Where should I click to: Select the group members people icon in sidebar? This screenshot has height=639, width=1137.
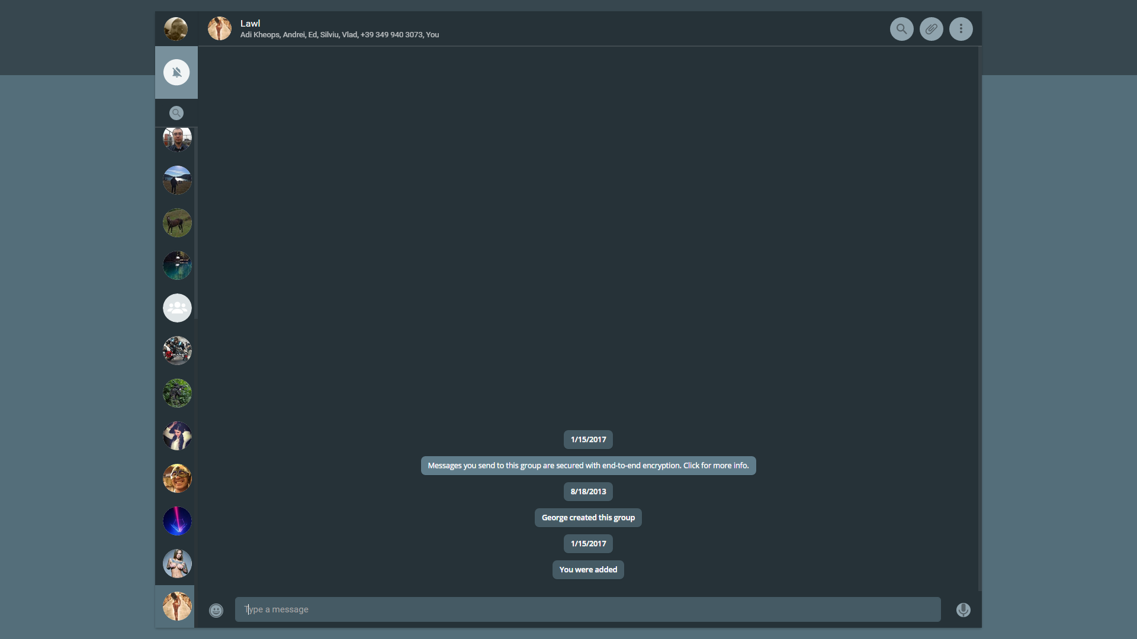pyautogui.click(x=176, y=308)
